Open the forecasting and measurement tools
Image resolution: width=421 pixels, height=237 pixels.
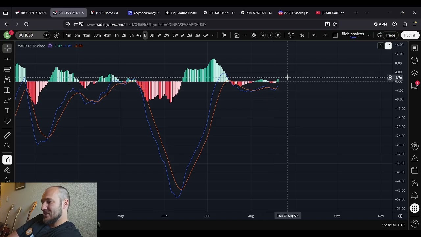(7, 90)
